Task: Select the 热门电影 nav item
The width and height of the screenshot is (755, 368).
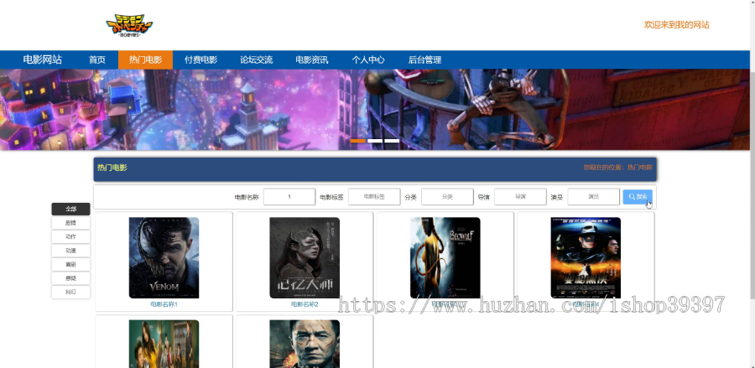Action: click(145, 60)
